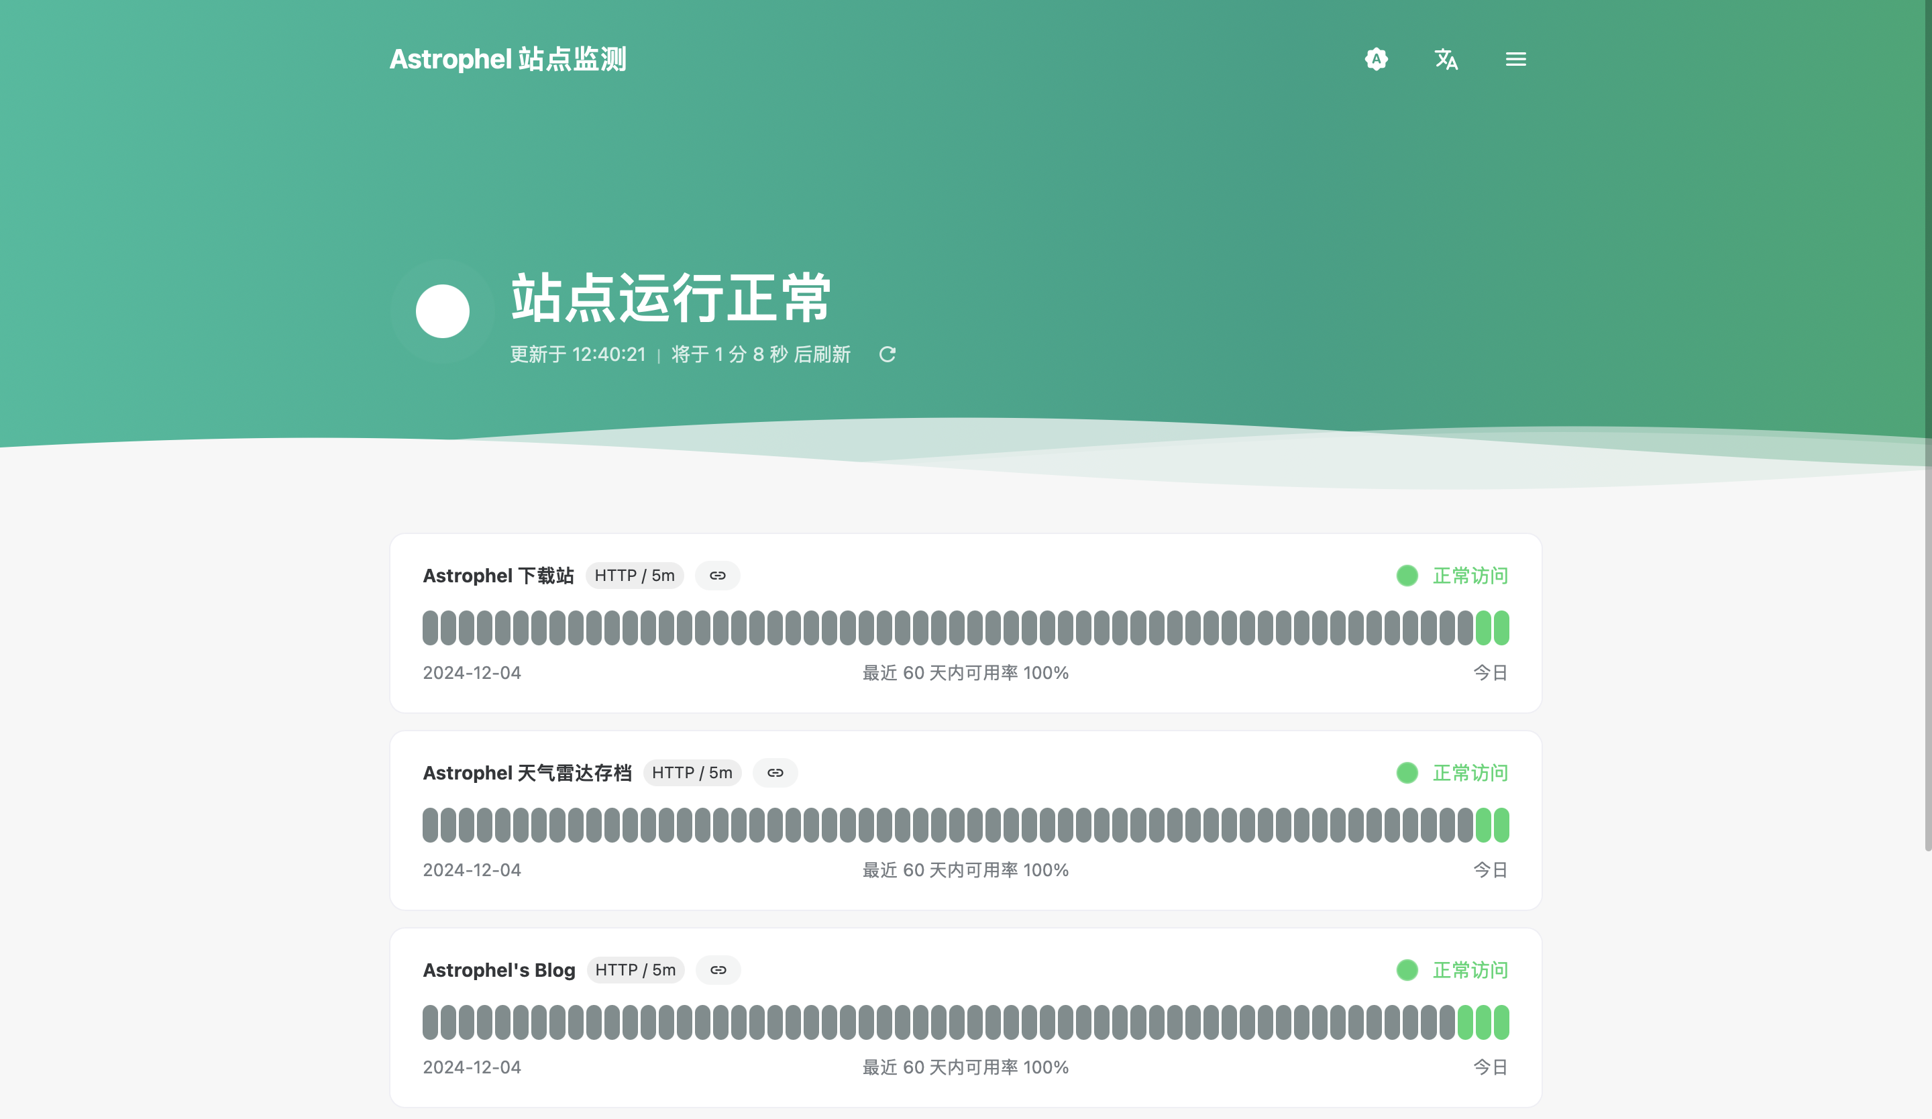Click the Astrophel 天气雷达存档 monitor name

coord(527,773)
